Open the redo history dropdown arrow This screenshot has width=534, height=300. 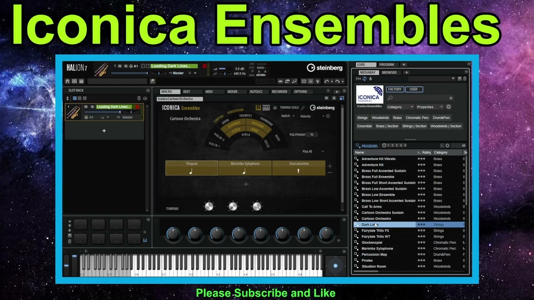click(x=343, y=81)
